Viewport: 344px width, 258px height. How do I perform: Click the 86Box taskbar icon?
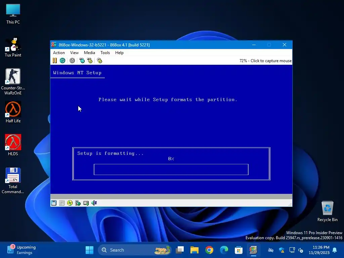point(253,250)
